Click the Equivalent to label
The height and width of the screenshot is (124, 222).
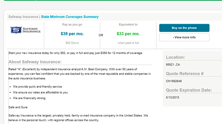[x=128, y=24]
